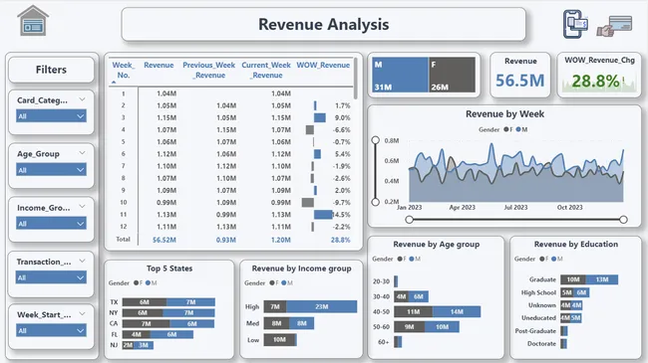The image size is (648, 363).
Task: Click the M legend marker in Revenue by Age group
Action: (412, 259)
